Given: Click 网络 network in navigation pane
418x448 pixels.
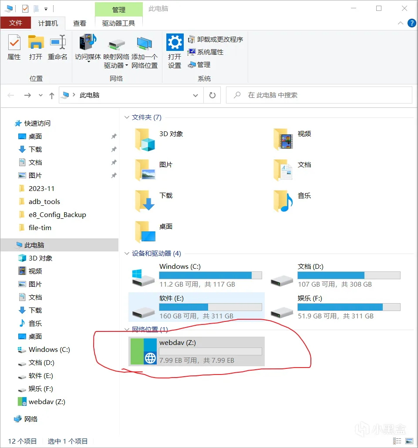Looking at the screenshot, I should (x=31, y=419).
